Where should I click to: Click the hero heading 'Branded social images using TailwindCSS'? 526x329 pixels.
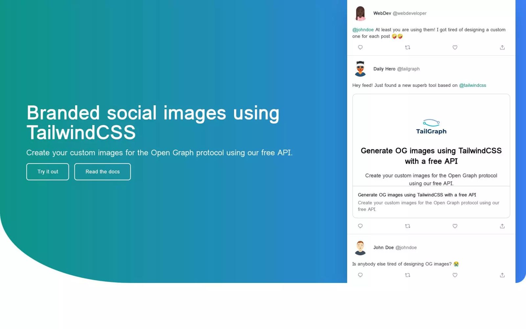(153, 122)
